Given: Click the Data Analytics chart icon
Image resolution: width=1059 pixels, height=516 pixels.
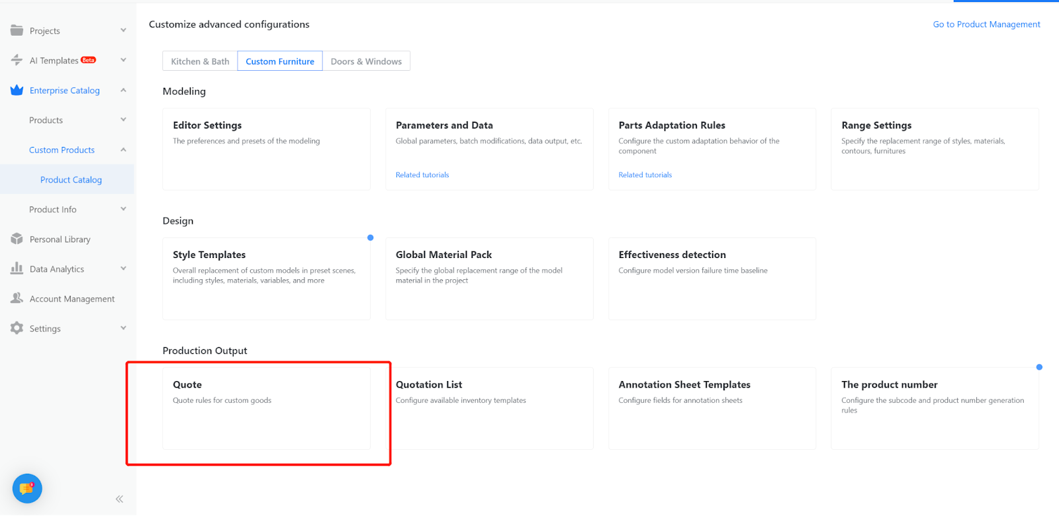Looking at the screenshot, I should click(17, 269).
